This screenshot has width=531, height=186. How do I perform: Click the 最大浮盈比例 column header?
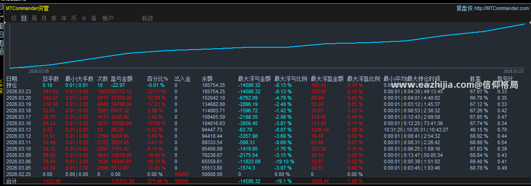point(364,79)
